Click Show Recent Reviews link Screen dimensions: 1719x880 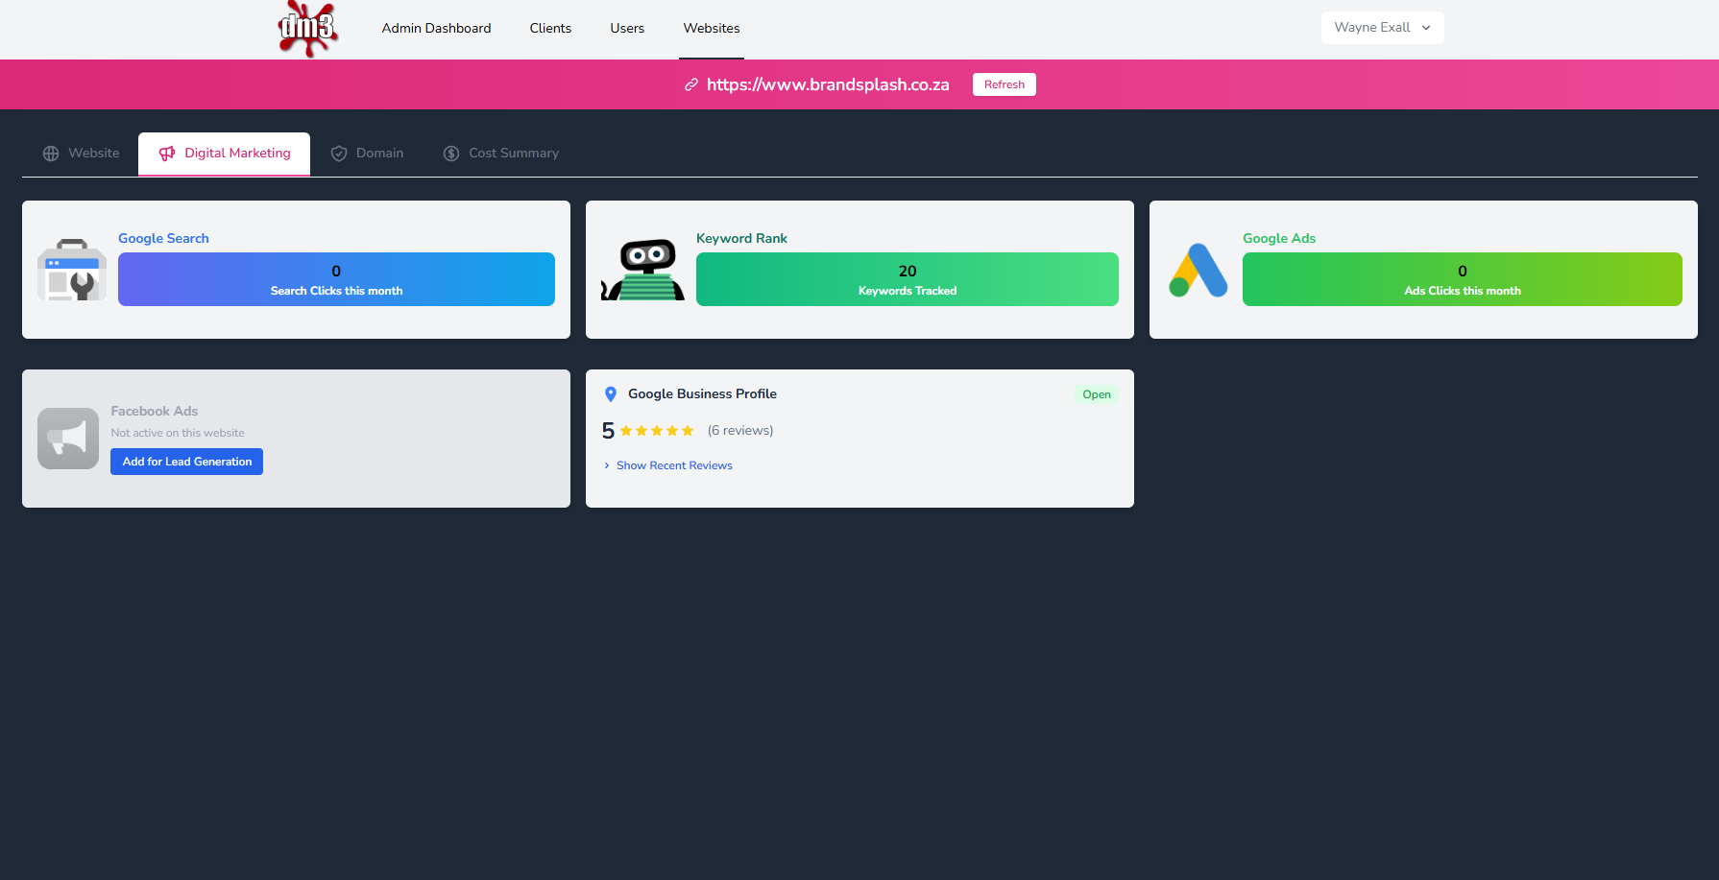tap(674, 465)
